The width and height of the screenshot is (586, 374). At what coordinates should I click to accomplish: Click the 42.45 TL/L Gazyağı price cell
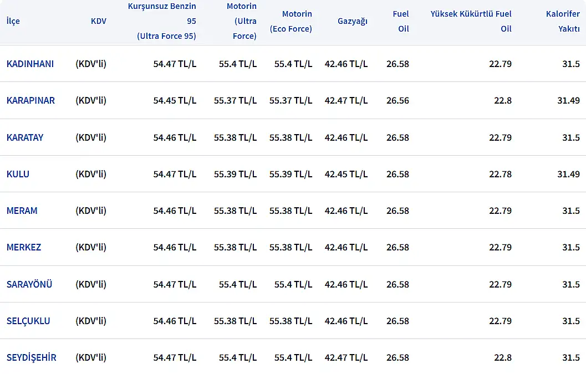click(346, 174)
